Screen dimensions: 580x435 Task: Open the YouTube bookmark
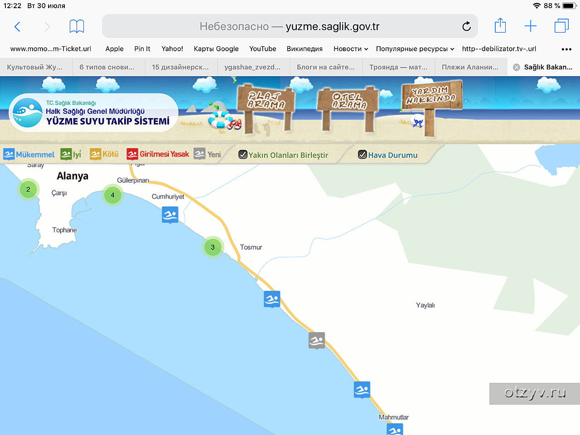tap(263, 49)
